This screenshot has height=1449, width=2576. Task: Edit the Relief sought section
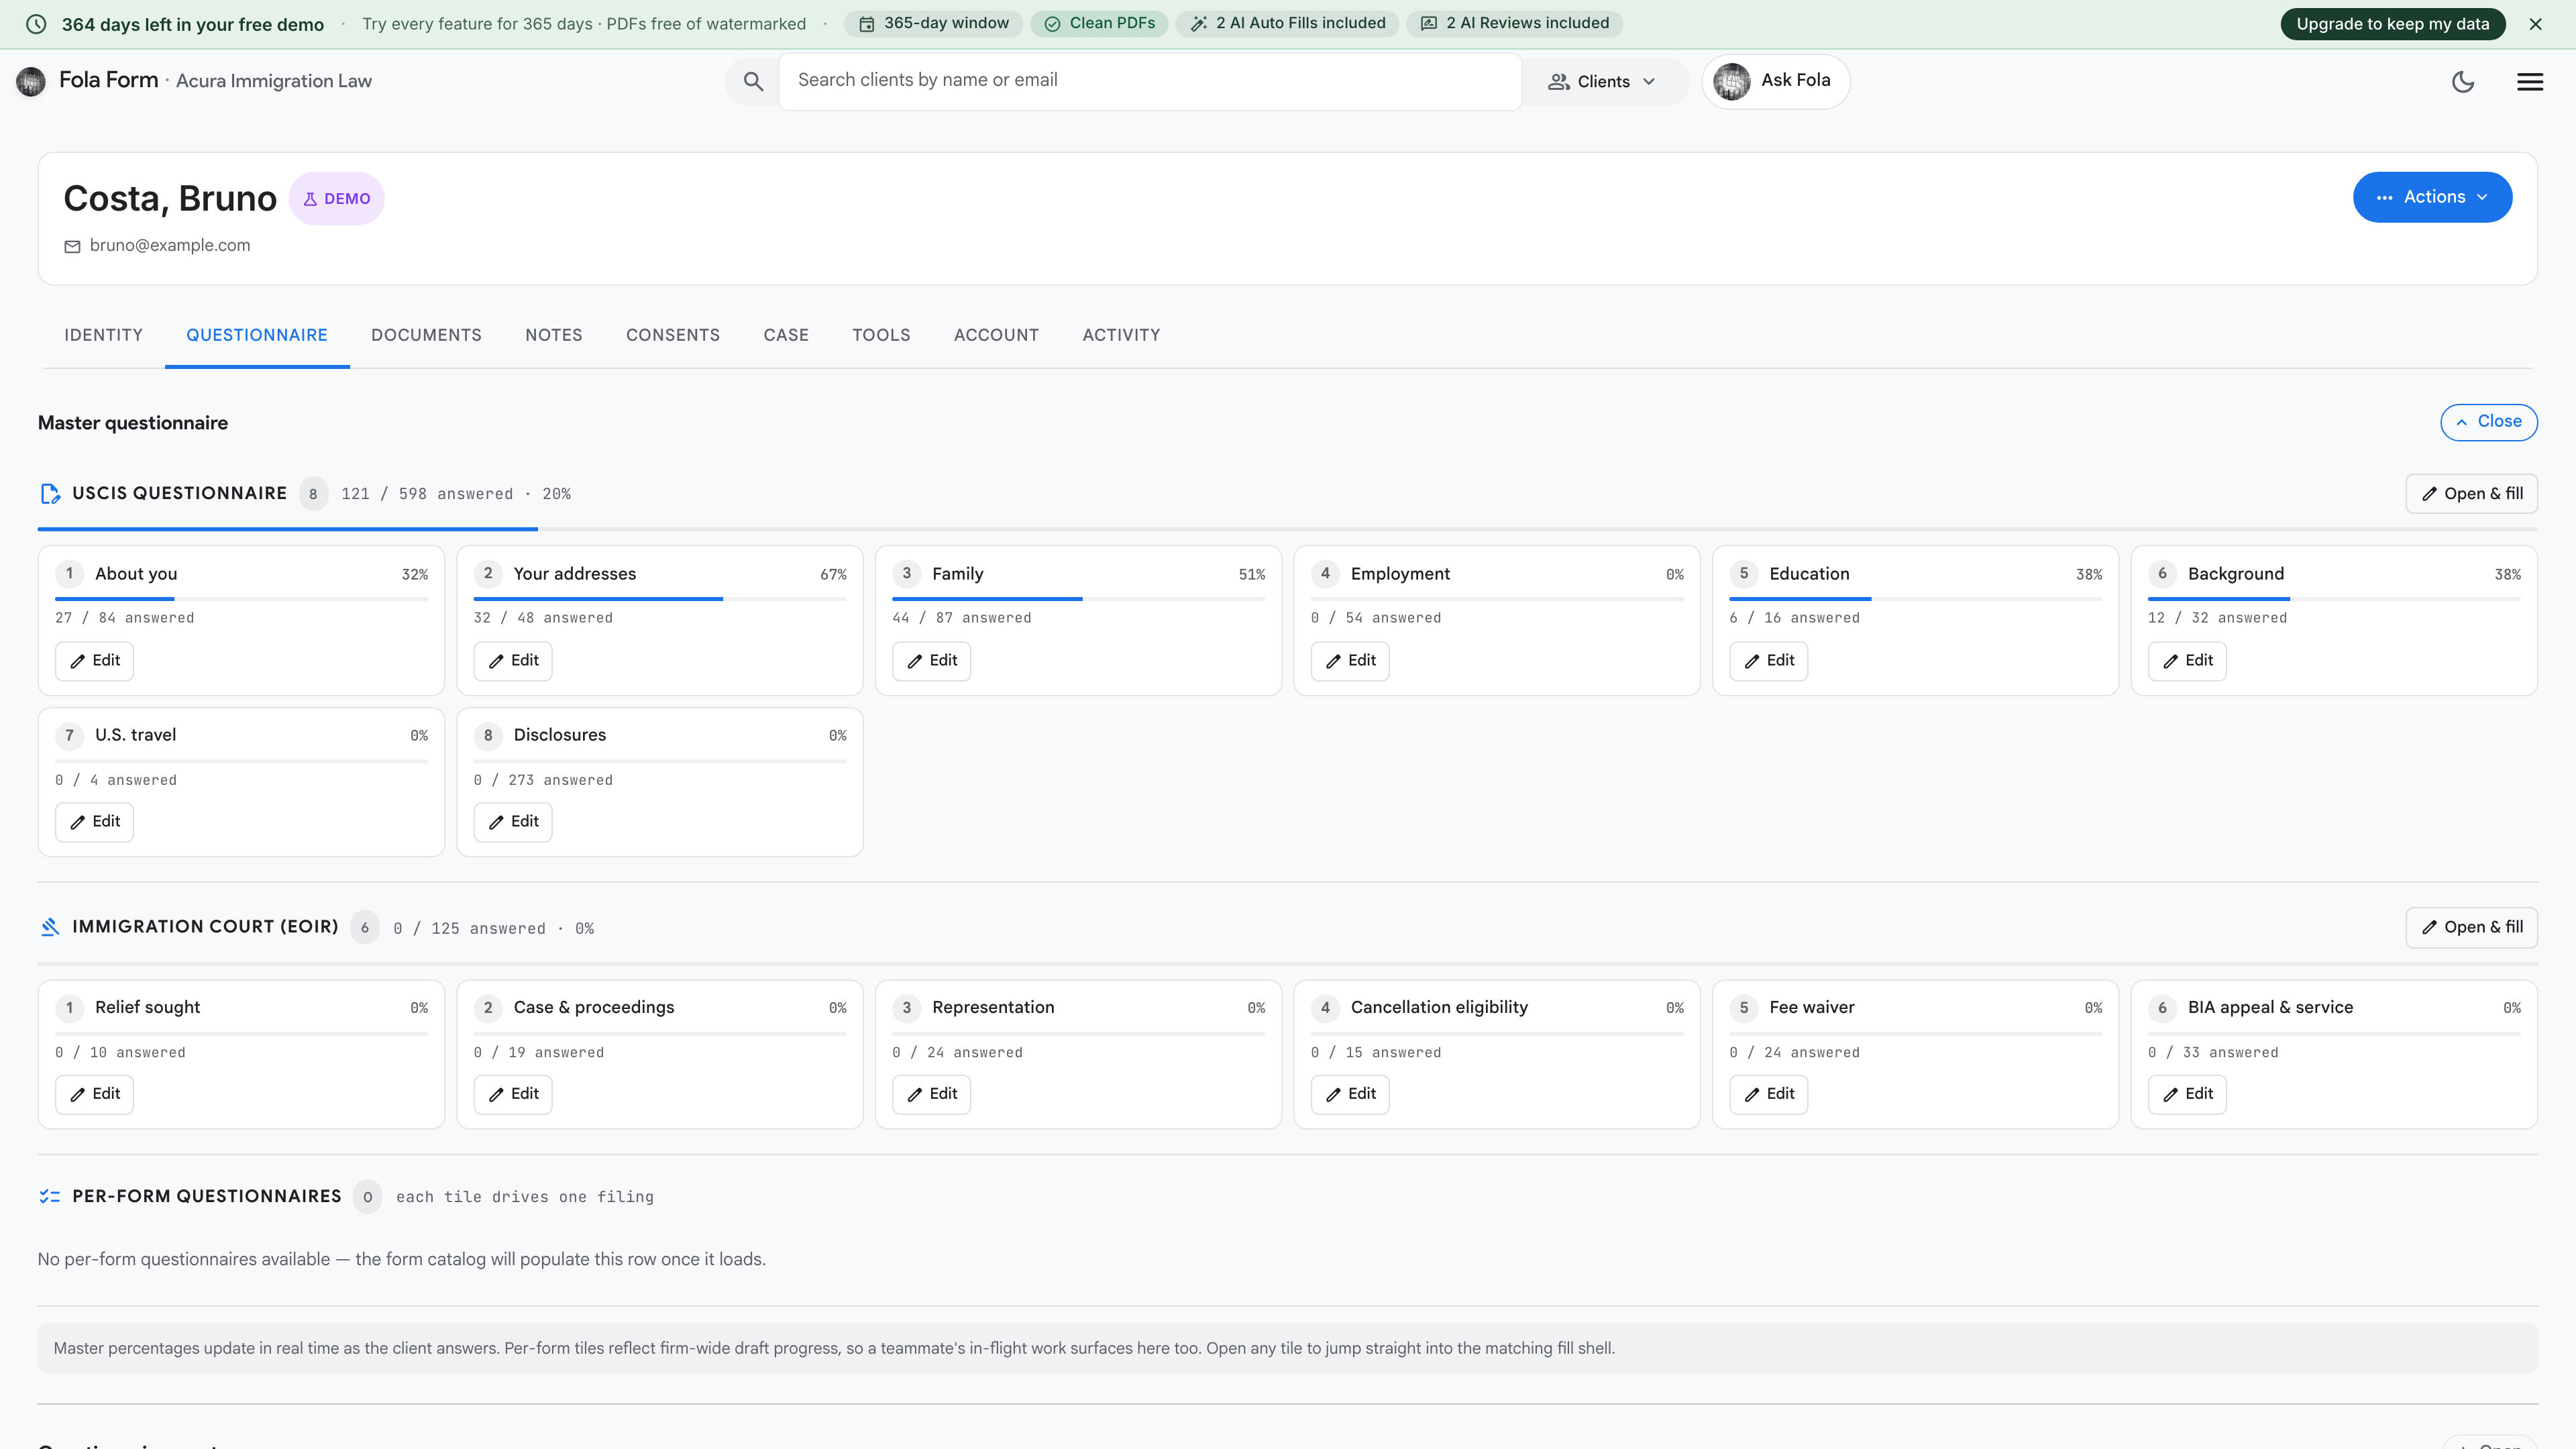pos(95,1094)
